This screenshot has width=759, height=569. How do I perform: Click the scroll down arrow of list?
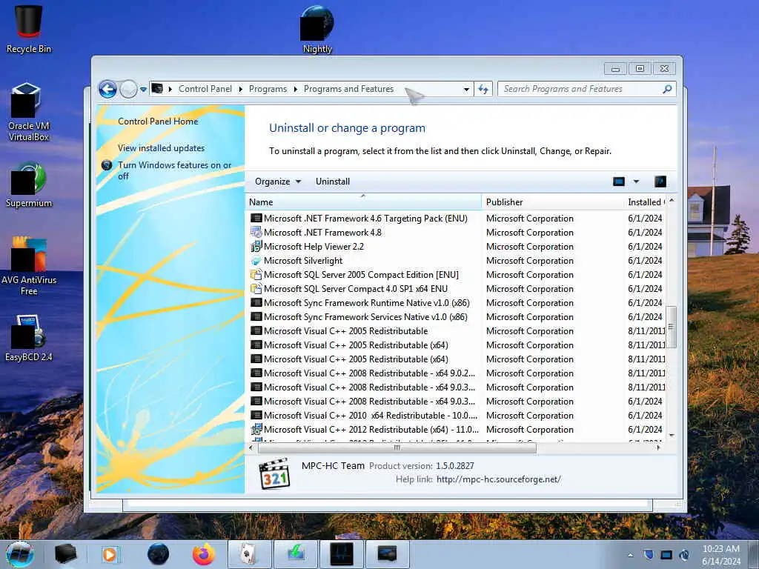(672, 436)
